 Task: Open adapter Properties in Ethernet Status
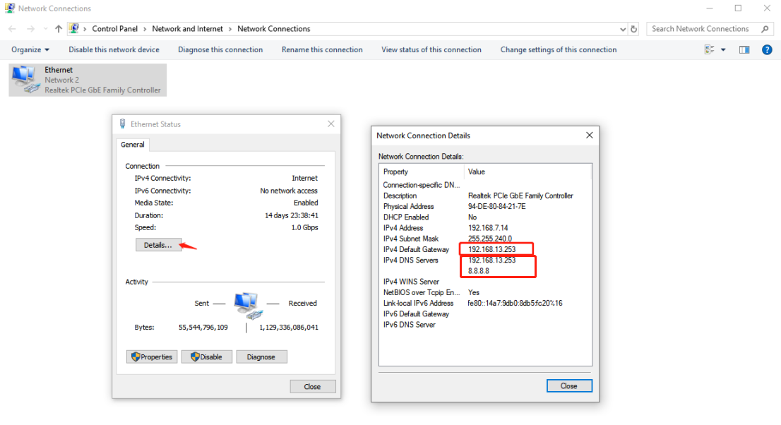[x=152, y=357]
